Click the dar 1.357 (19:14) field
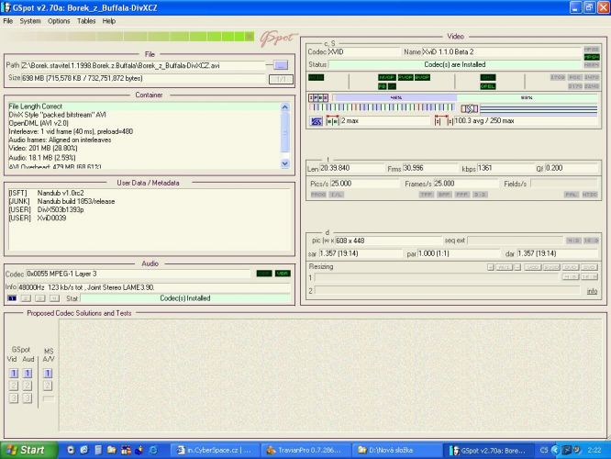The image size is (611, 459). tap(557, 253)
